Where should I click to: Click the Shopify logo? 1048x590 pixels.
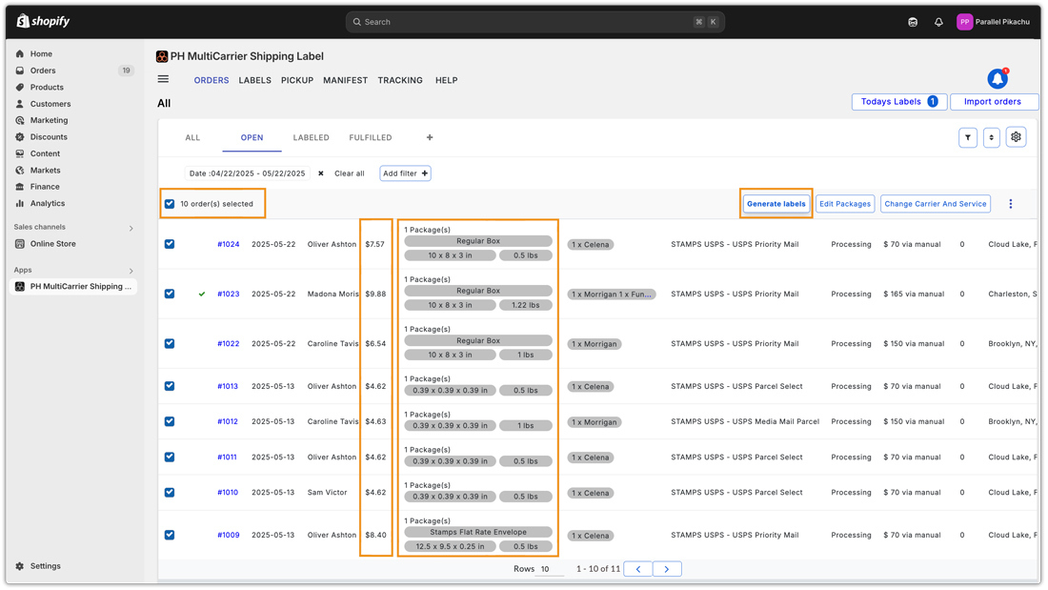(43, 21)
